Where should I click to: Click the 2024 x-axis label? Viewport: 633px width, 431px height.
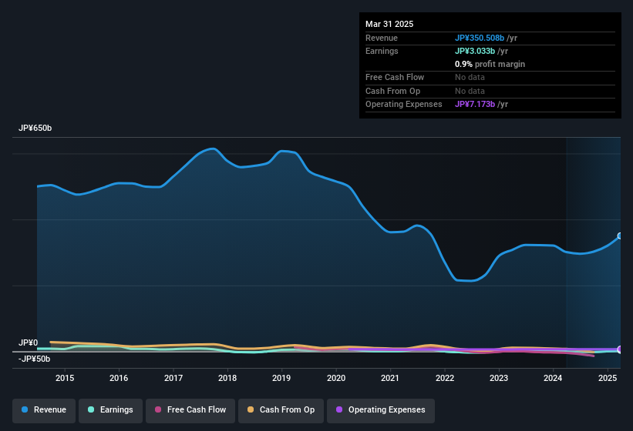click(x=553, y=378)
